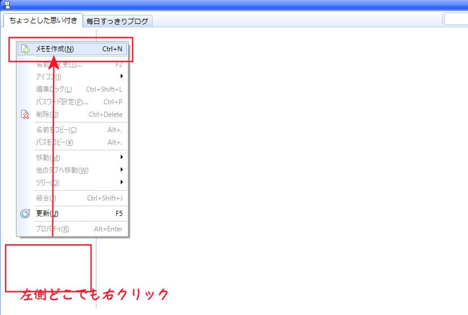Choose メモを作成(N) from context menu

coord(72,49)
